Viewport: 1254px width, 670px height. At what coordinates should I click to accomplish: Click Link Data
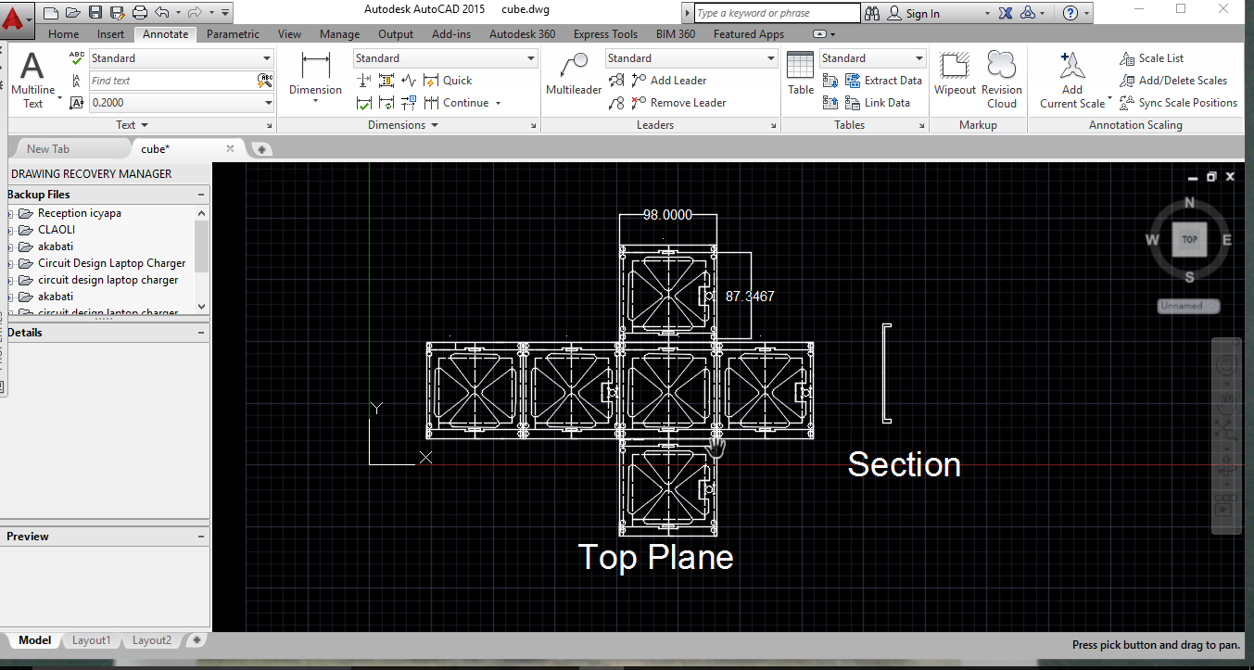(877, 103)
